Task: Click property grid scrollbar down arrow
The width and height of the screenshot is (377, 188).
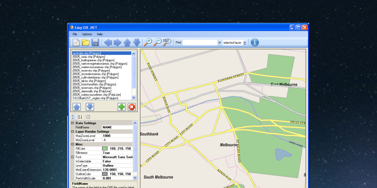Action: 135,178
